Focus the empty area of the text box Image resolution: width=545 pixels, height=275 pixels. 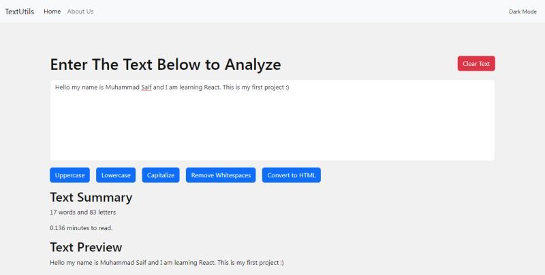pyautogui.click(x=272, y=129)
